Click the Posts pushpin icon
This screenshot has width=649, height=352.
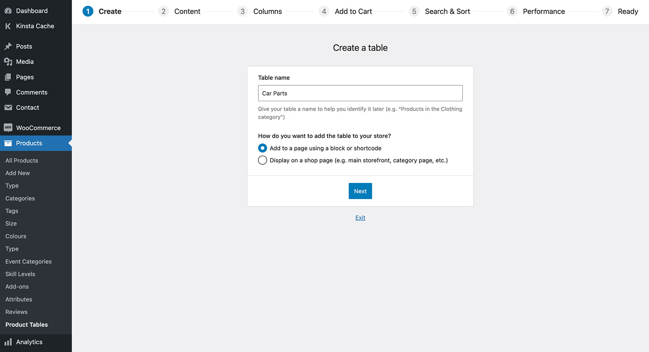click(8, 47)
